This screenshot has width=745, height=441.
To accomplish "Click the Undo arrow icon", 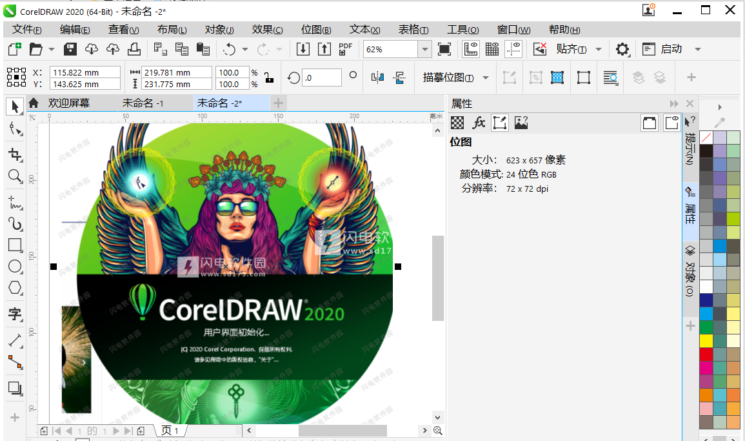I will click(229, 49).
